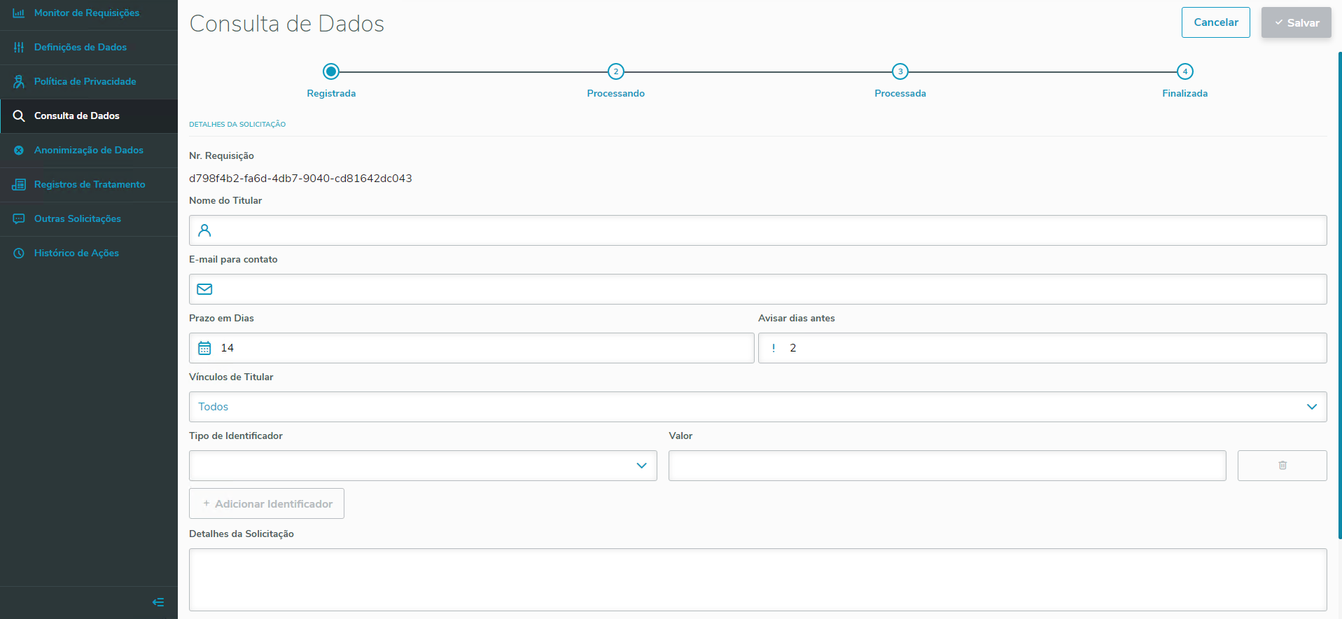Click the person icon in Nome do Titular

click(204, 230)
